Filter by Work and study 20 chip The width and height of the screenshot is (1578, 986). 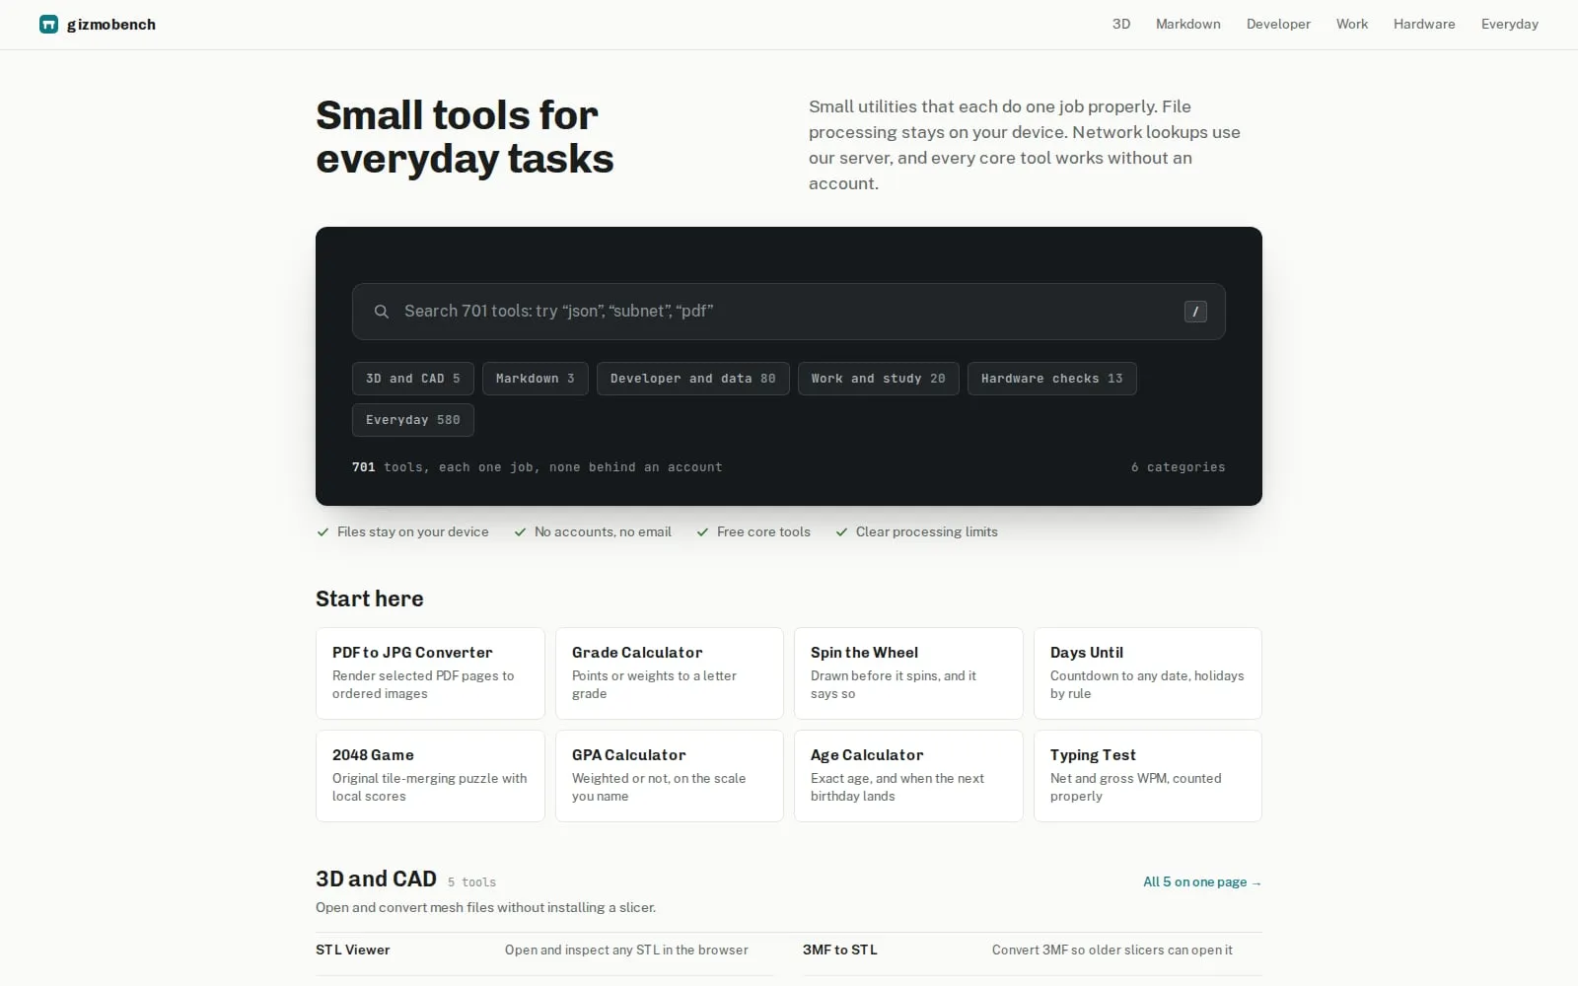pos(878,379)
